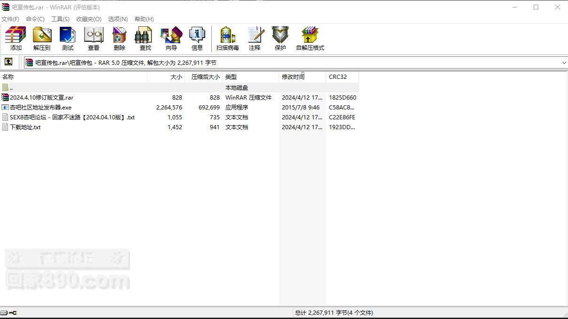Click the text file icon of SEX8杏吧论坛 txt
This screenshot has width=568, height=319.
[x=5, y=117]
